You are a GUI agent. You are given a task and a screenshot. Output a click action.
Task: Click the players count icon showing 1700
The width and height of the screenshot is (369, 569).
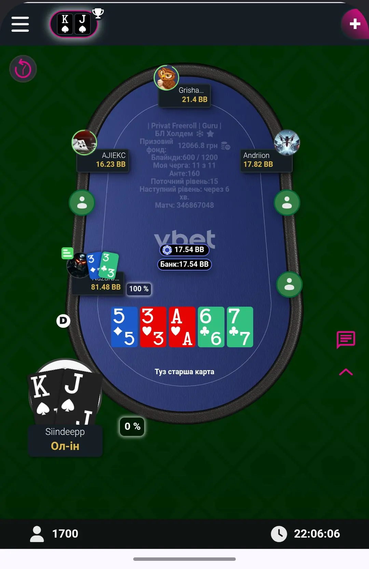37,534
